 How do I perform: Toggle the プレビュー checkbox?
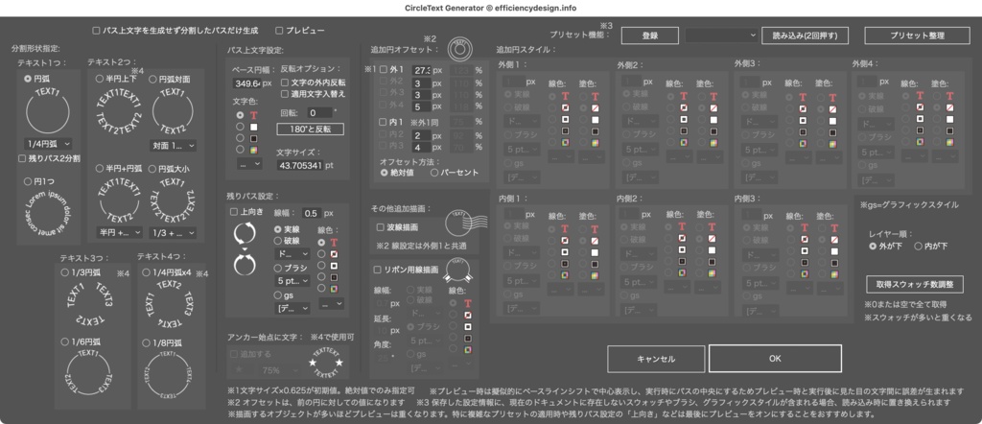tap(279, 30)
